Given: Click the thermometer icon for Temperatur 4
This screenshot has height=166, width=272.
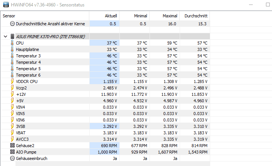Looking at the screenshot, I should (12, 62).
